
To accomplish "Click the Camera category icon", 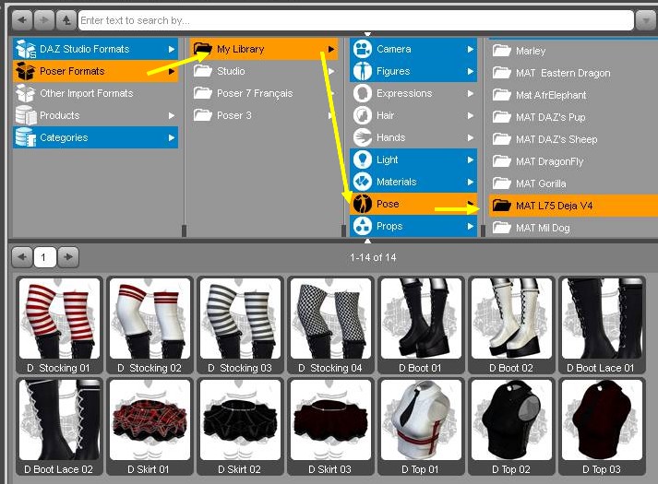I will (362, 49).
